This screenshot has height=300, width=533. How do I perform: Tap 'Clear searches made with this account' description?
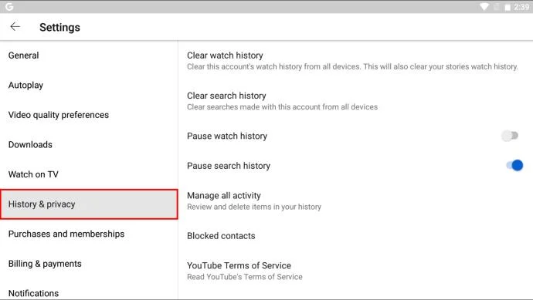click(x=282, y=107)
